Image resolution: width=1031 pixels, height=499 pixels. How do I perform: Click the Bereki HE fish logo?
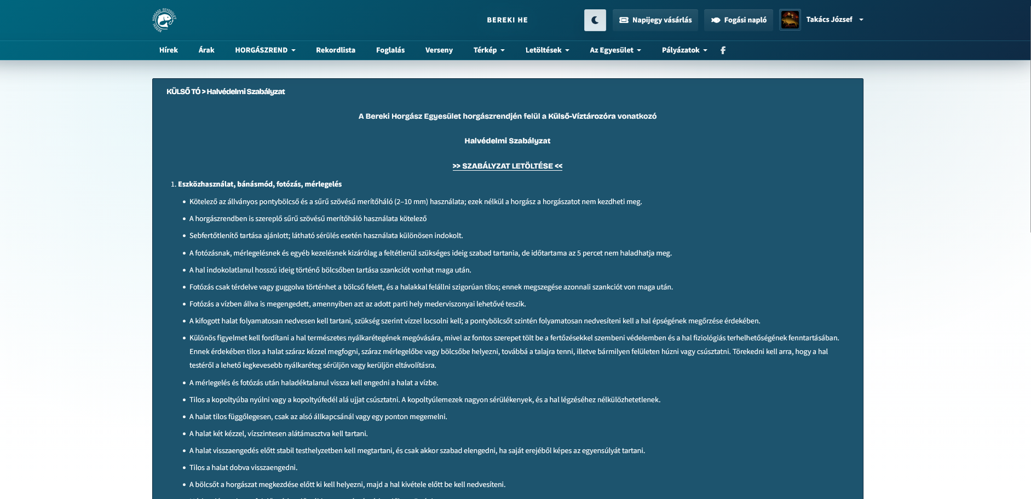(164, 20)
